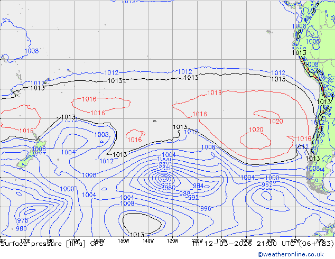Click the 988 isobar label

(x=184, y=193)
